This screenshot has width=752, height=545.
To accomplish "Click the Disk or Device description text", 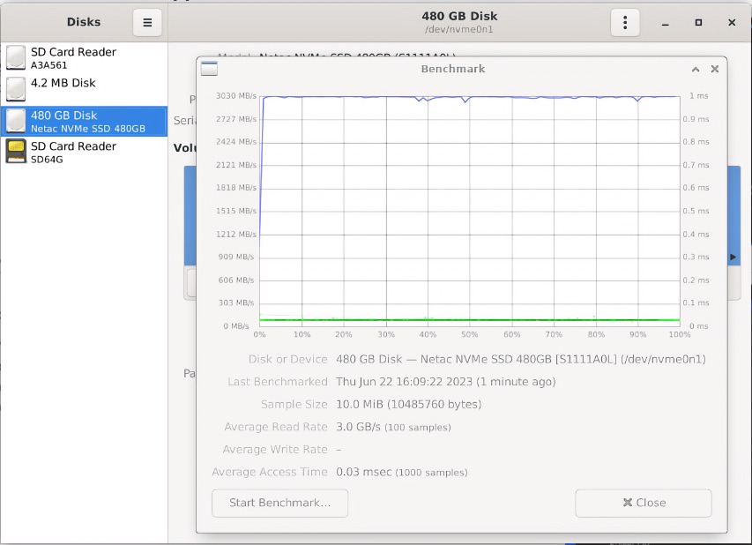I will (521, 359).
